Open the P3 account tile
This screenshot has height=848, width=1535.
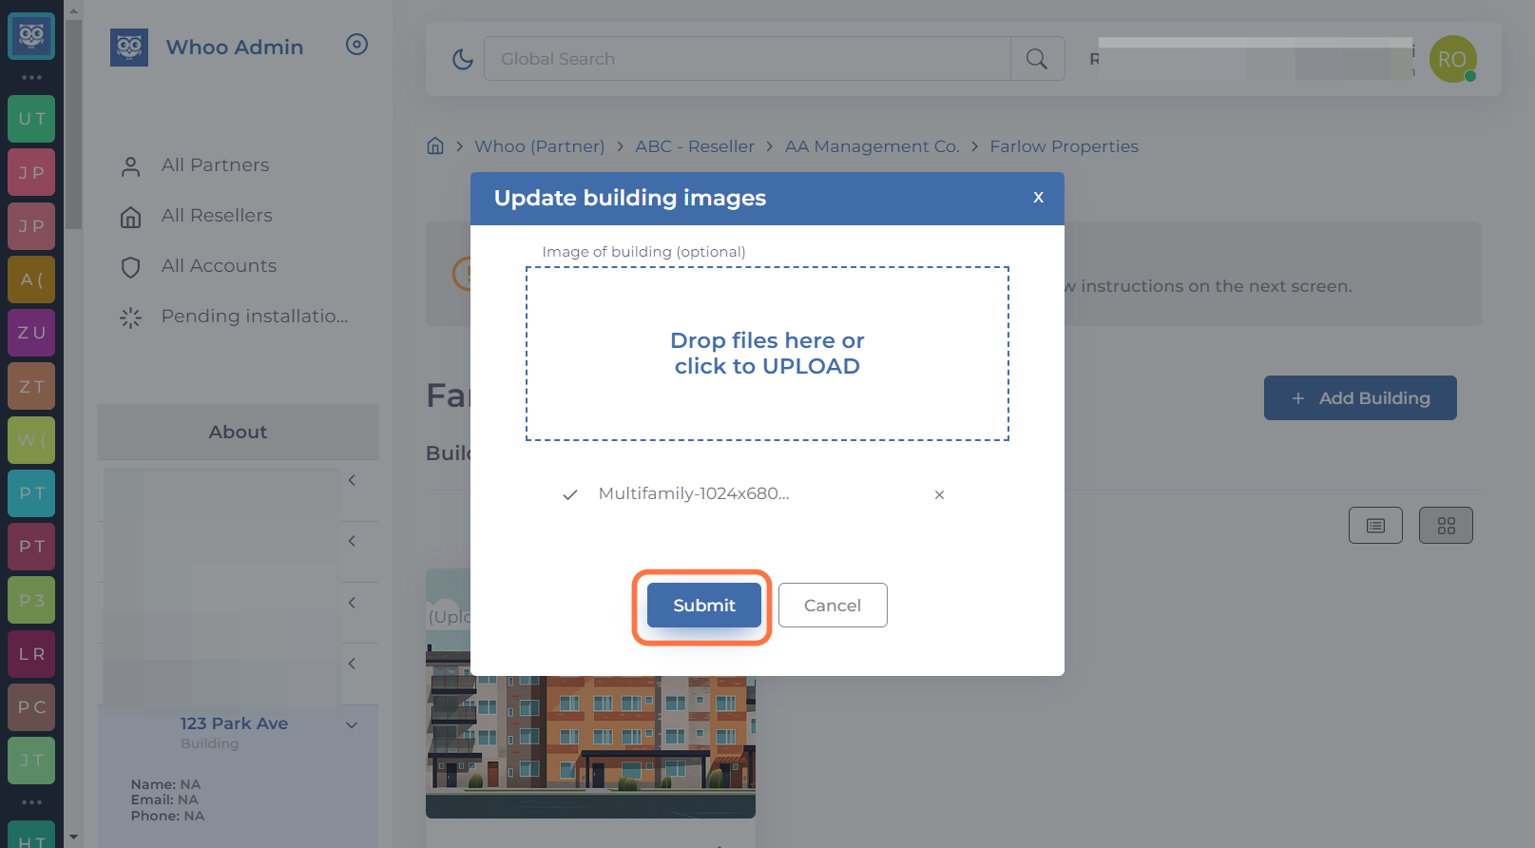[x=31, y=600]
